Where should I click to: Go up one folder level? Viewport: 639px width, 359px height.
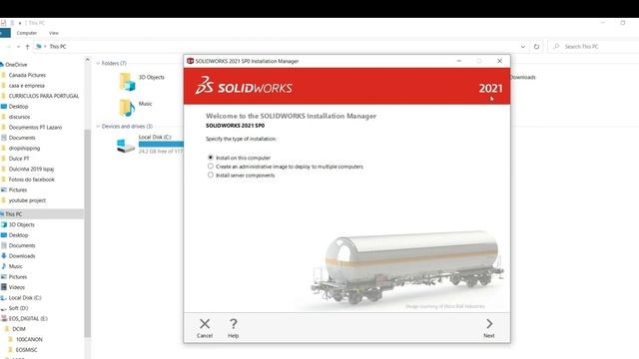[27, 47]
